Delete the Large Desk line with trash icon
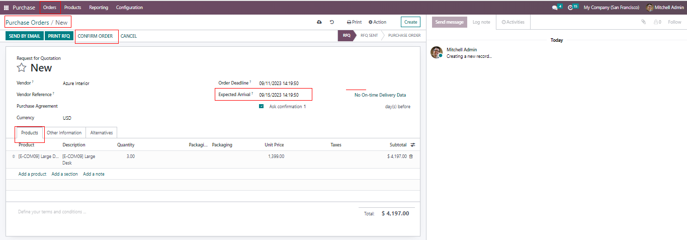This screenshot has width=687, height=240. coord(411,156)
